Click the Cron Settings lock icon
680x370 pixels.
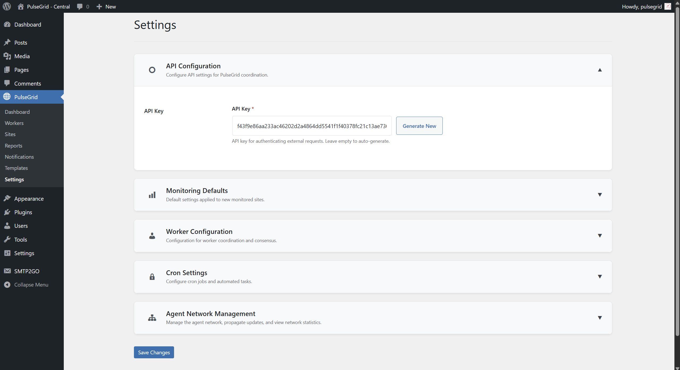point(152,277)
